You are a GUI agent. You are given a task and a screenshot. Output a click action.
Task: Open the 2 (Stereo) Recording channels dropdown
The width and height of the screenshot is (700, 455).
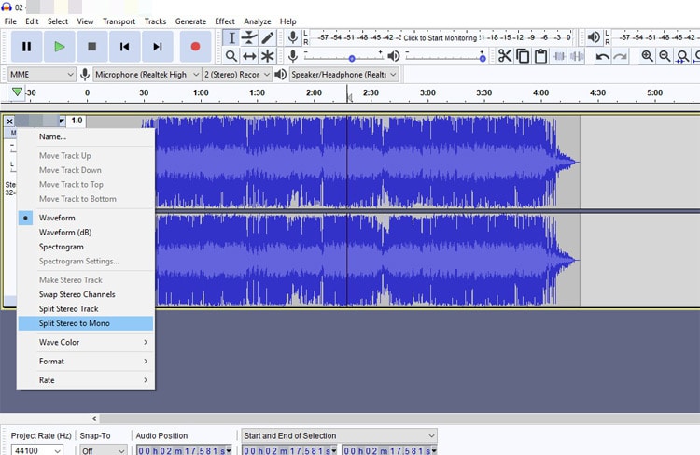[x=237, y=75]
